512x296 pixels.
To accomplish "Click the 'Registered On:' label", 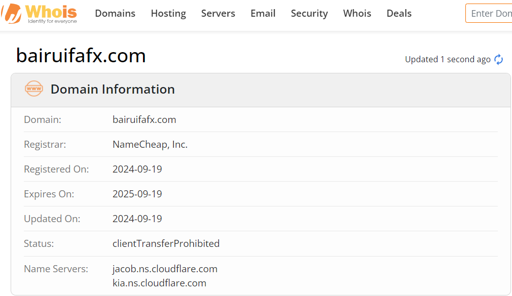I will [56, 169].
